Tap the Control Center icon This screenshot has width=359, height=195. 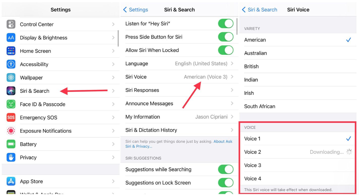coord(11,24)
